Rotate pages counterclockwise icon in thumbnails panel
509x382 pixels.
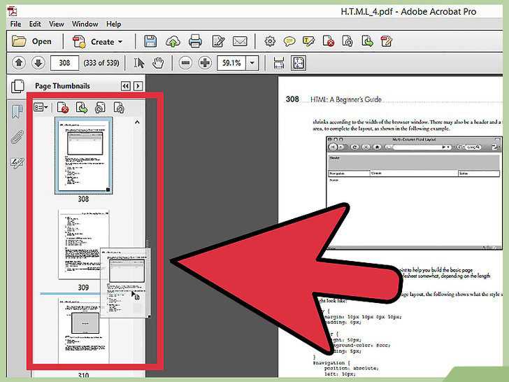[x=100, y=108]
